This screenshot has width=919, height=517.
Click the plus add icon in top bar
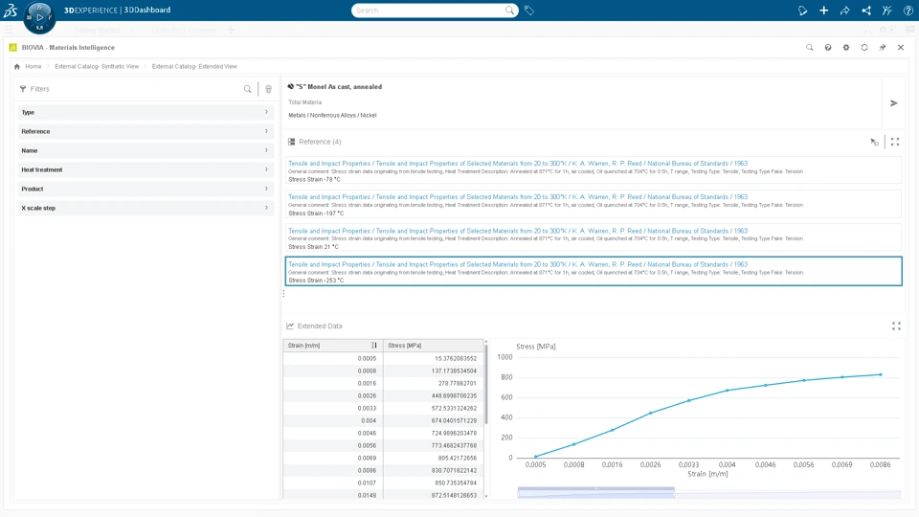(823, 11)
